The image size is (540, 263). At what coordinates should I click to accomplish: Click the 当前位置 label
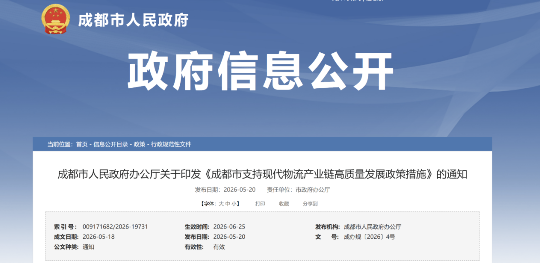click(60, 144)
